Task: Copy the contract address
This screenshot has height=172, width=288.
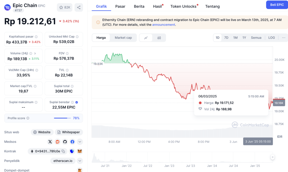Action: 63,151
